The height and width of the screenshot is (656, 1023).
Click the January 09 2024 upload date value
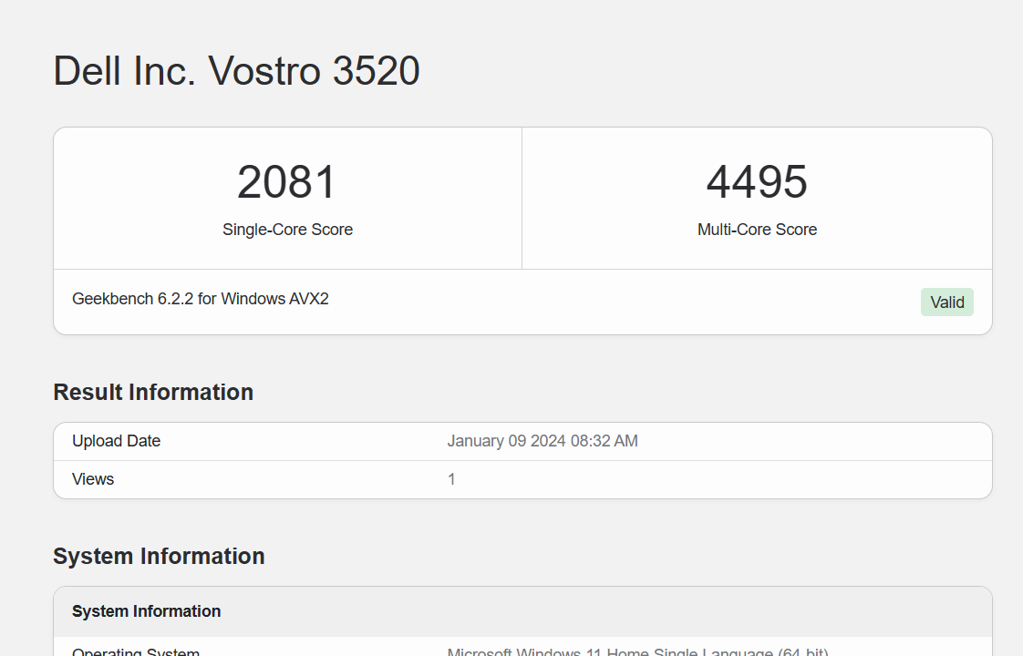[542, 441]
